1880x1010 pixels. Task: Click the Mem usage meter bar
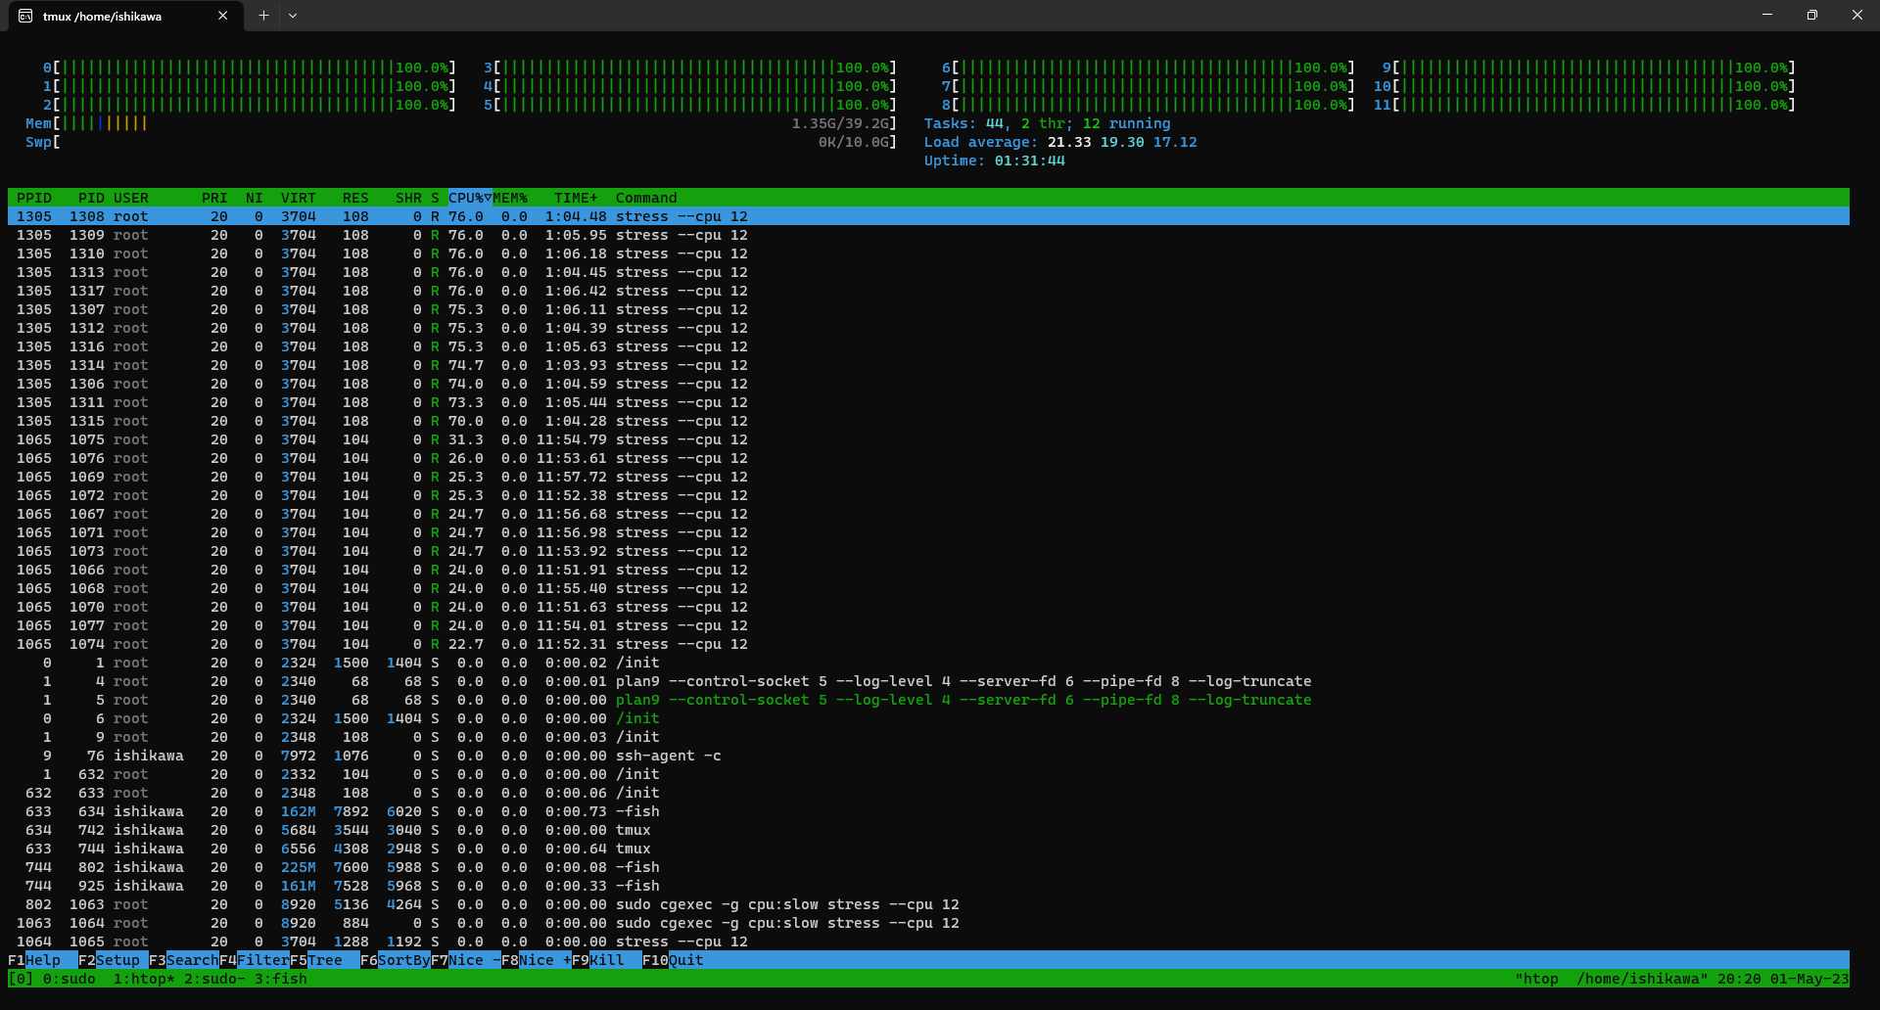461,123
